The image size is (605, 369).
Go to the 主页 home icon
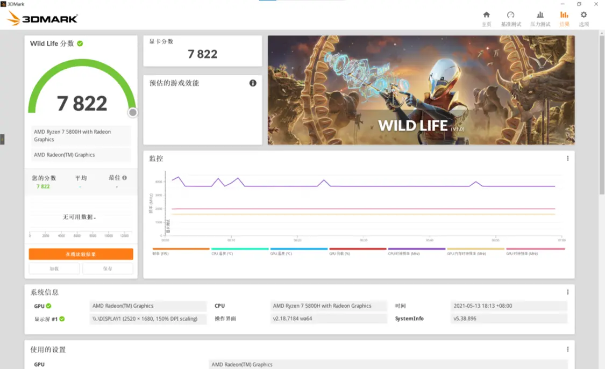(486, 15)
